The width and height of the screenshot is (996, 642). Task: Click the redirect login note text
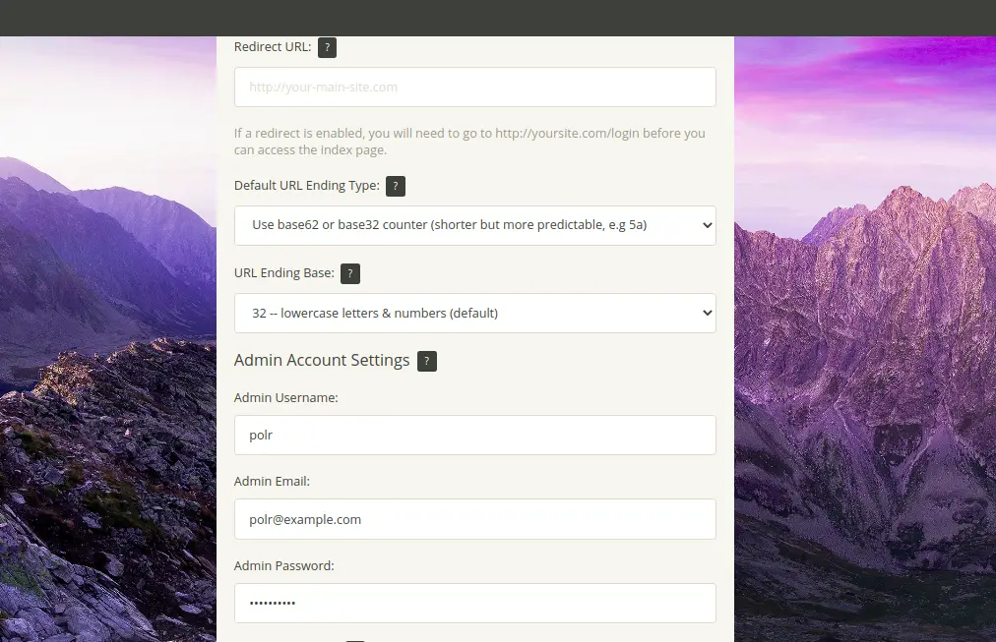pyautogui.click(x=469, y=142)
